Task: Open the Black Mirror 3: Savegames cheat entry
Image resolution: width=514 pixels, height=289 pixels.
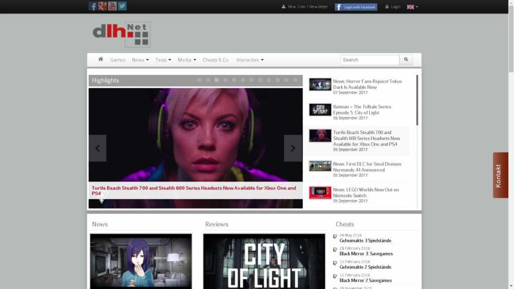Action: click(x=365, y=253)
